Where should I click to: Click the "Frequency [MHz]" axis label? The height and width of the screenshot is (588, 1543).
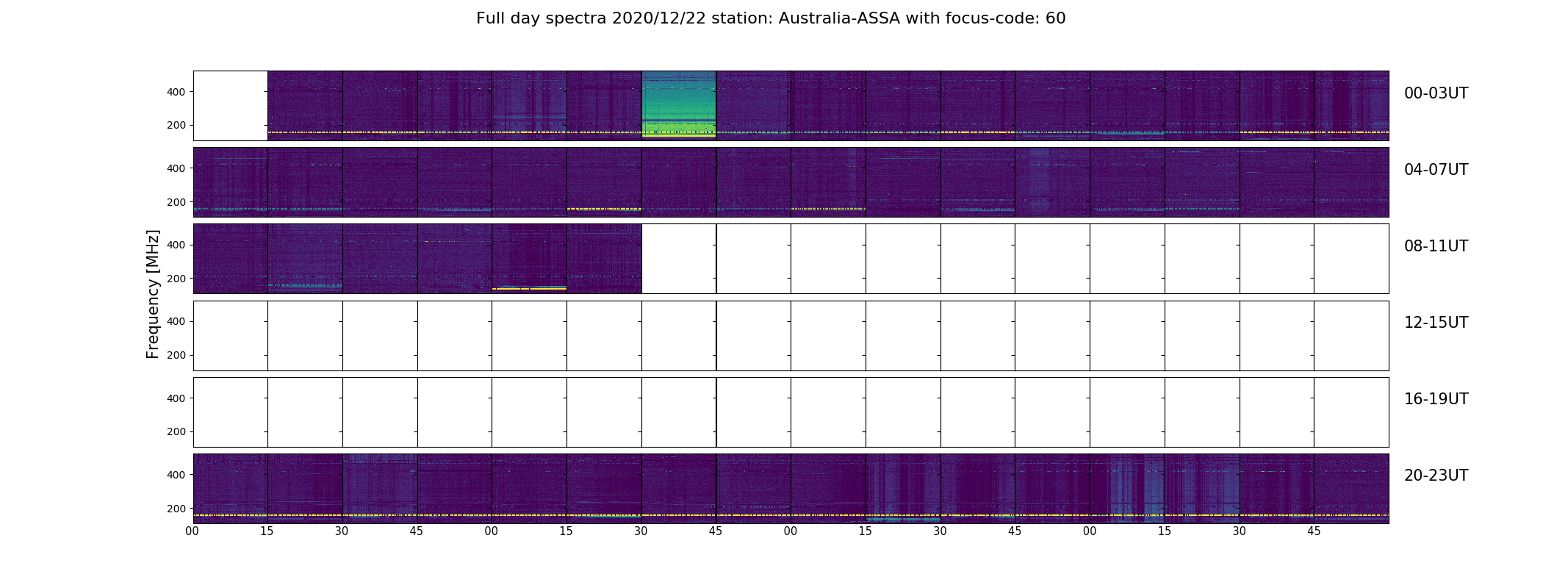[x=153, y=294]
